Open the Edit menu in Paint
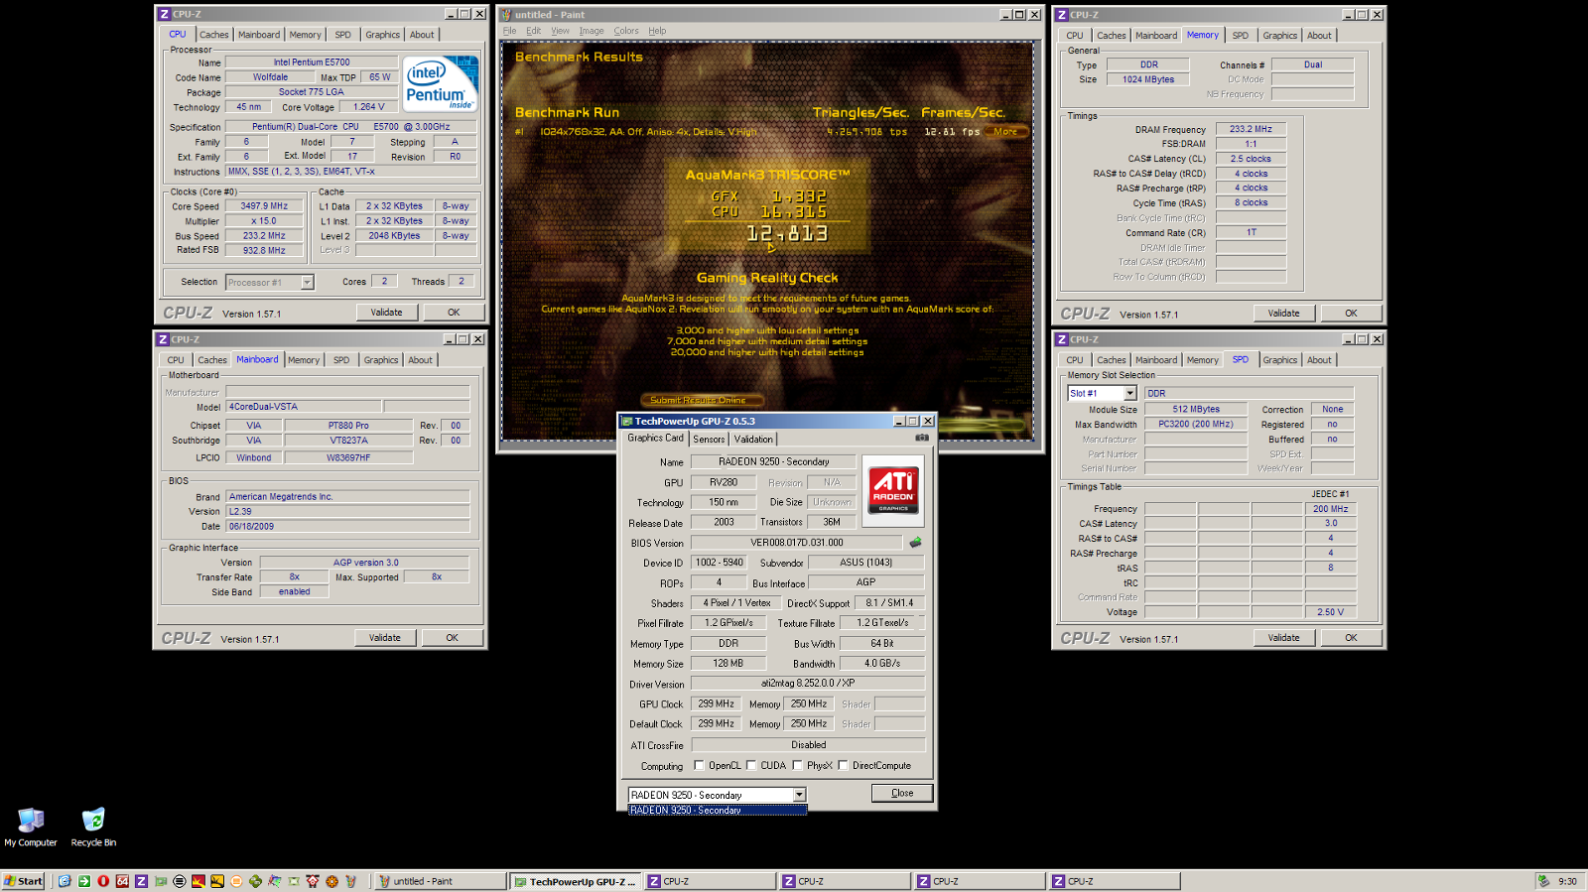1588x892 pixels. (x=533, y=31)
